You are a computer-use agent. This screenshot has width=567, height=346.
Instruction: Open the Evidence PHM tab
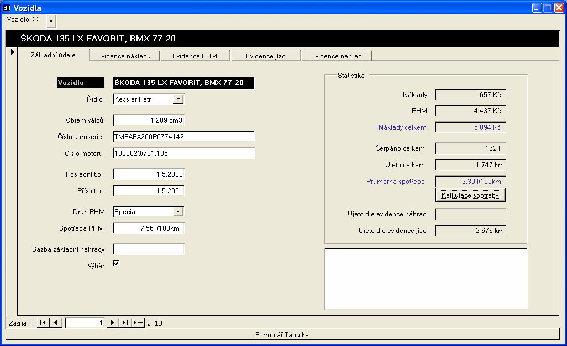(x=195, y=56)
